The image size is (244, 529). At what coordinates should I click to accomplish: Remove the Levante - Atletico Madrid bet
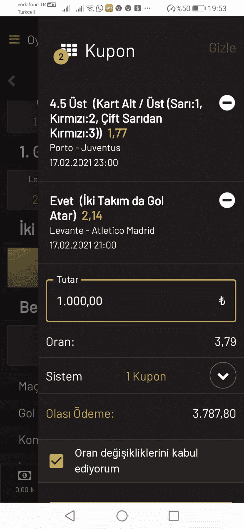(x=227, y=200)
